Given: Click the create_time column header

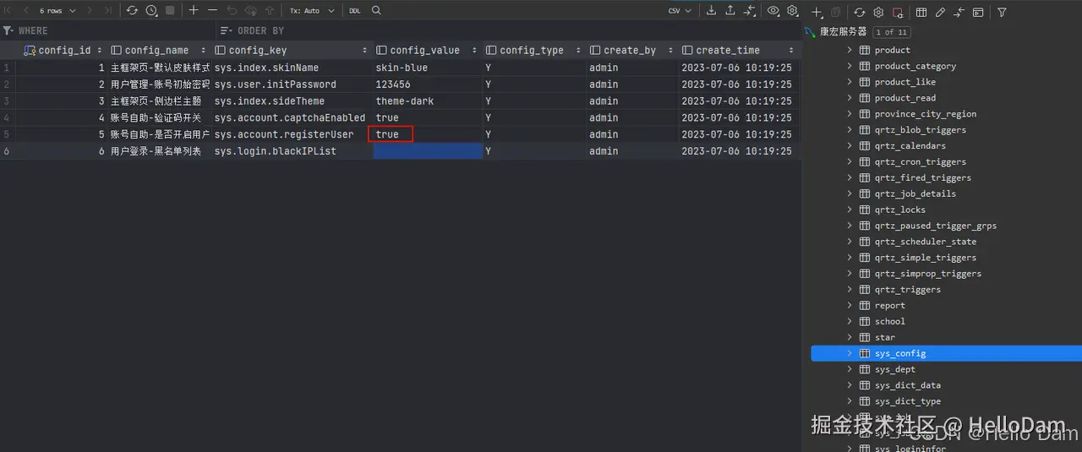Looking at the screenshot, I should [740, 50].
